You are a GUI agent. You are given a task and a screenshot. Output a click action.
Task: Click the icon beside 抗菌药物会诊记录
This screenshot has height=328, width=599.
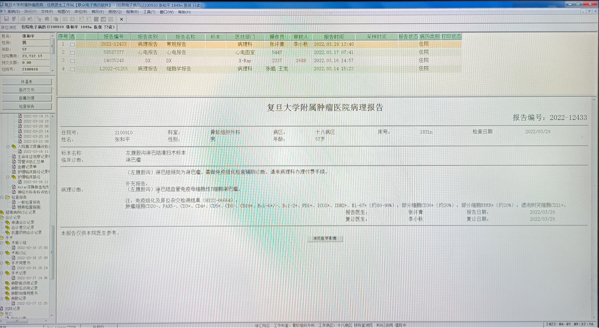pyautogui.click(x=8, y=233)
